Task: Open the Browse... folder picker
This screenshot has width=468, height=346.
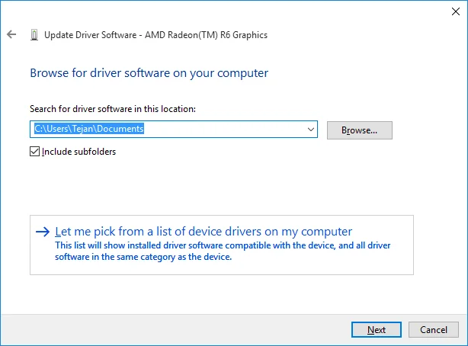Action: [359, 130]
